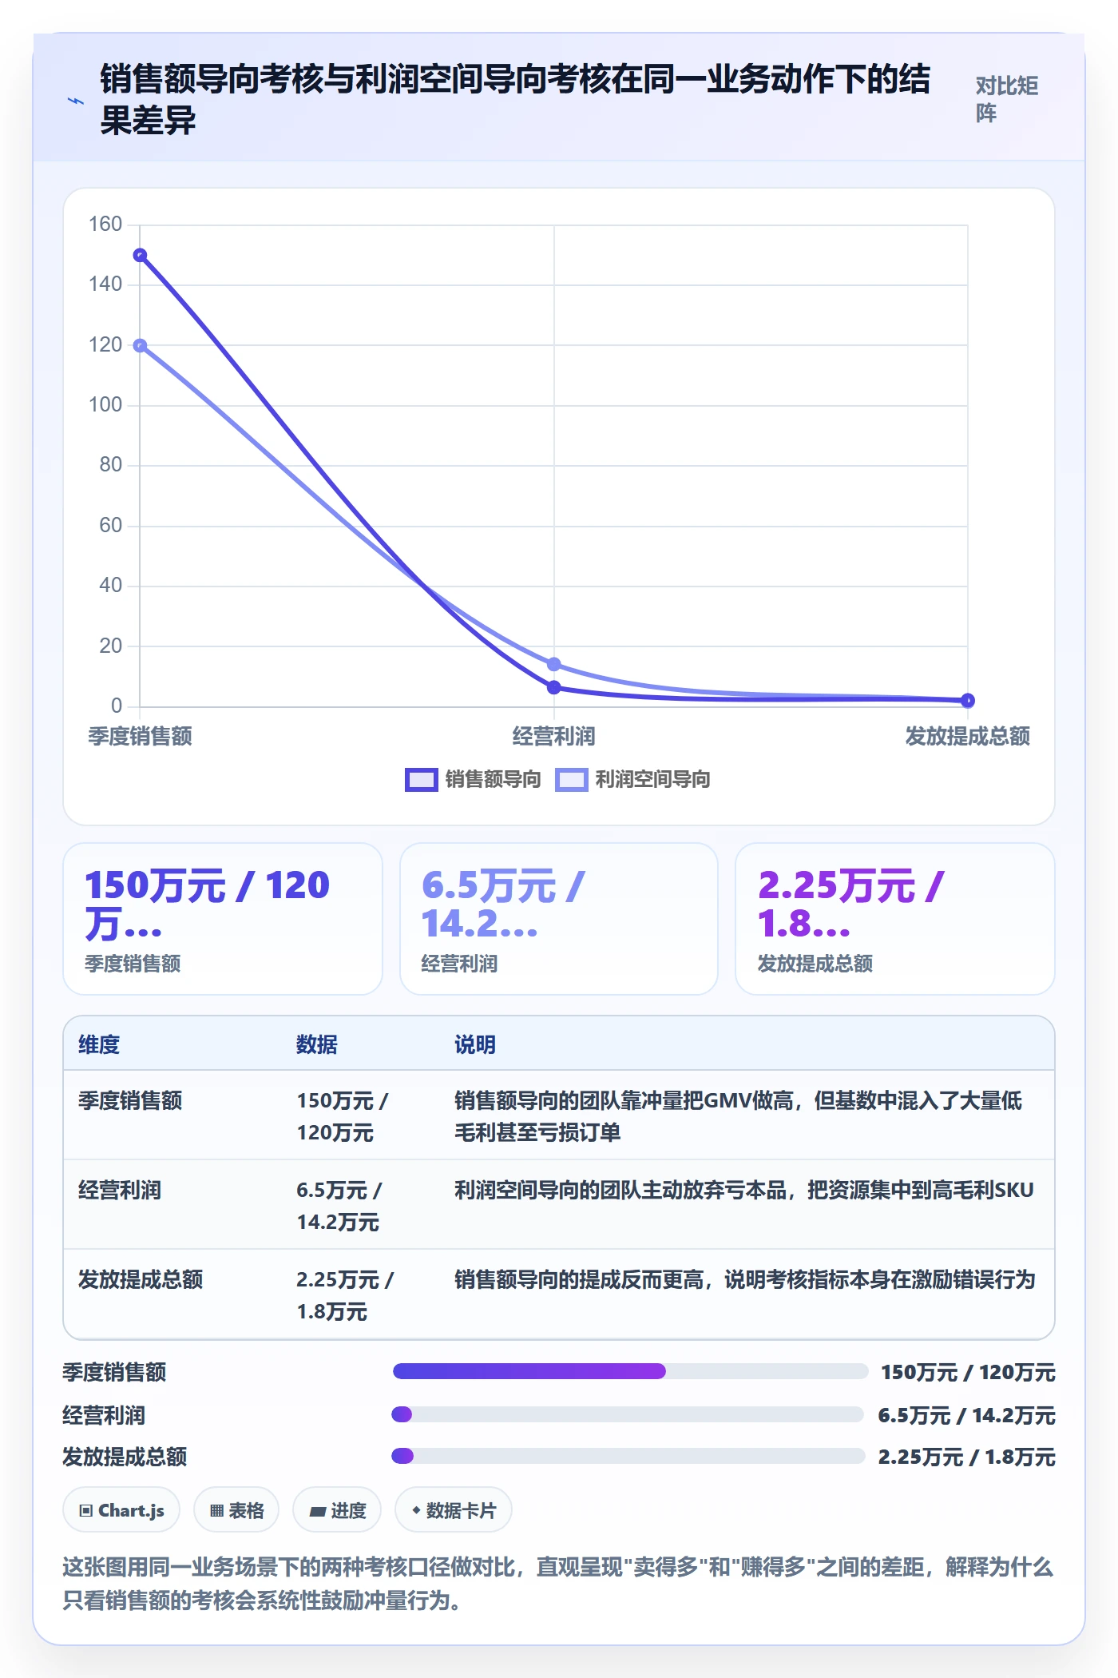
Task: Select the 进度 tag chip
Action: 337,1510
